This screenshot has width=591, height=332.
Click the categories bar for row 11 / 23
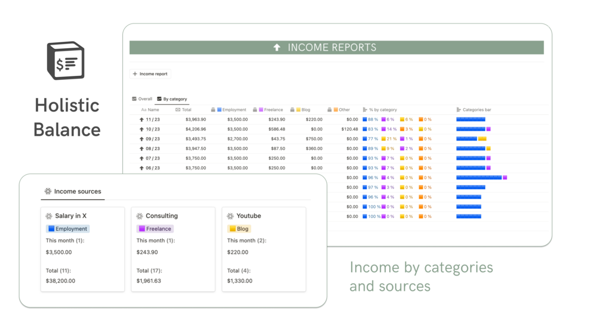pos(471,119)
